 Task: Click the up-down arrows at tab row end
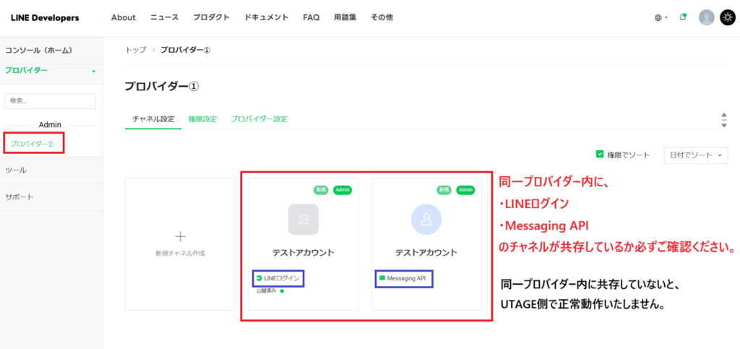point(724,120)
